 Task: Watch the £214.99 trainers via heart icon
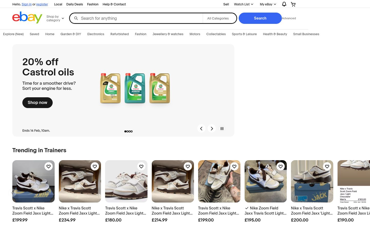click(188, 167)
